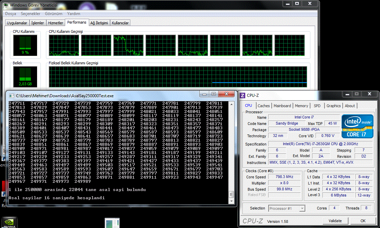This screenshot has width=380, height=228.
Task: Click the NVIDIA desktop icon
Action: coord(10,223)
